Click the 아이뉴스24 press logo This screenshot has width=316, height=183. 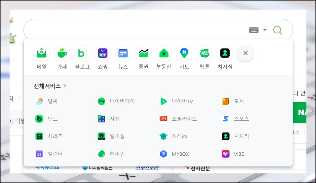[47, 168]
